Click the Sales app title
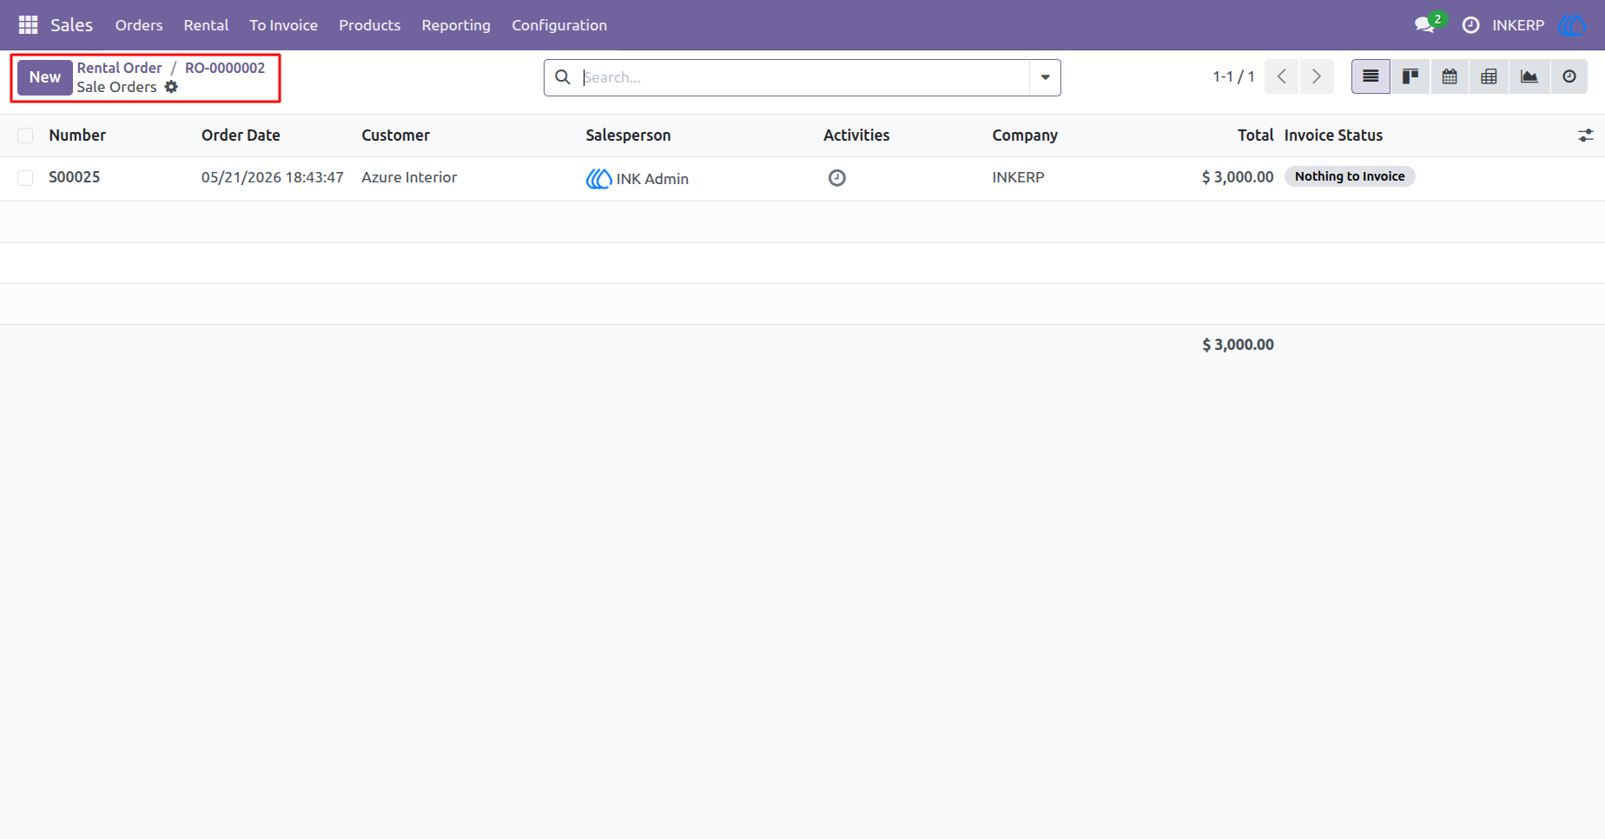Viewport: 1605px width, 839px height. coord(71,25)
